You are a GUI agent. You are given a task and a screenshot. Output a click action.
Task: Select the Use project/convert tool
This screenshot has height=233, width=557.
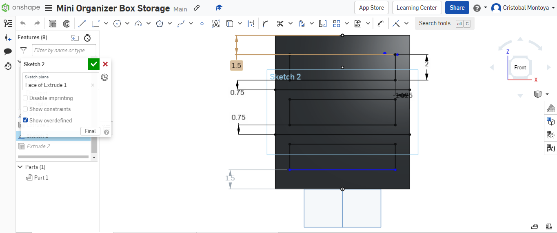230,24
